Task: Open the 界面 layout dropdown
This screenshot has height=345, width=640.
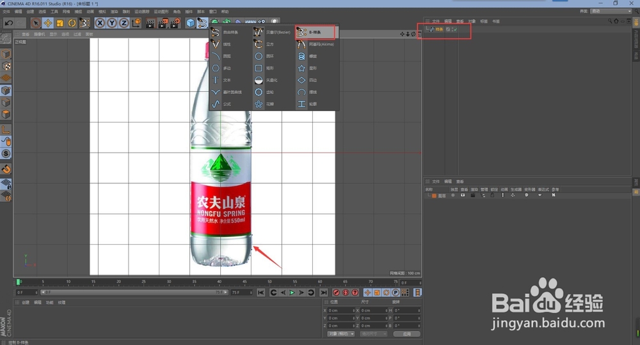Action: (x=611, y=11)
